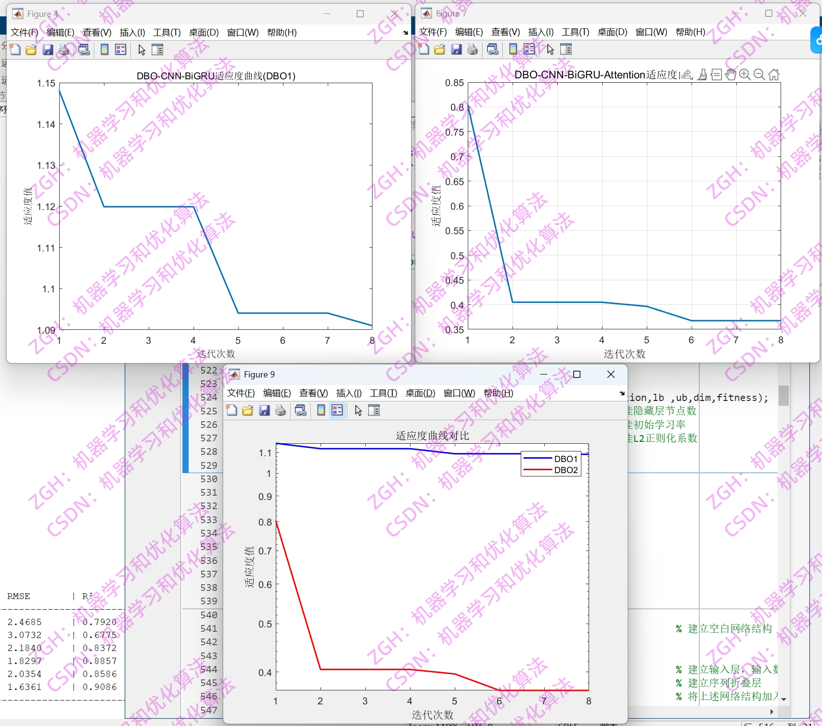Open 工具(T) menu in Figure 4
The width and height of the screenshot is (822, 726).
[x=167, y=32]
